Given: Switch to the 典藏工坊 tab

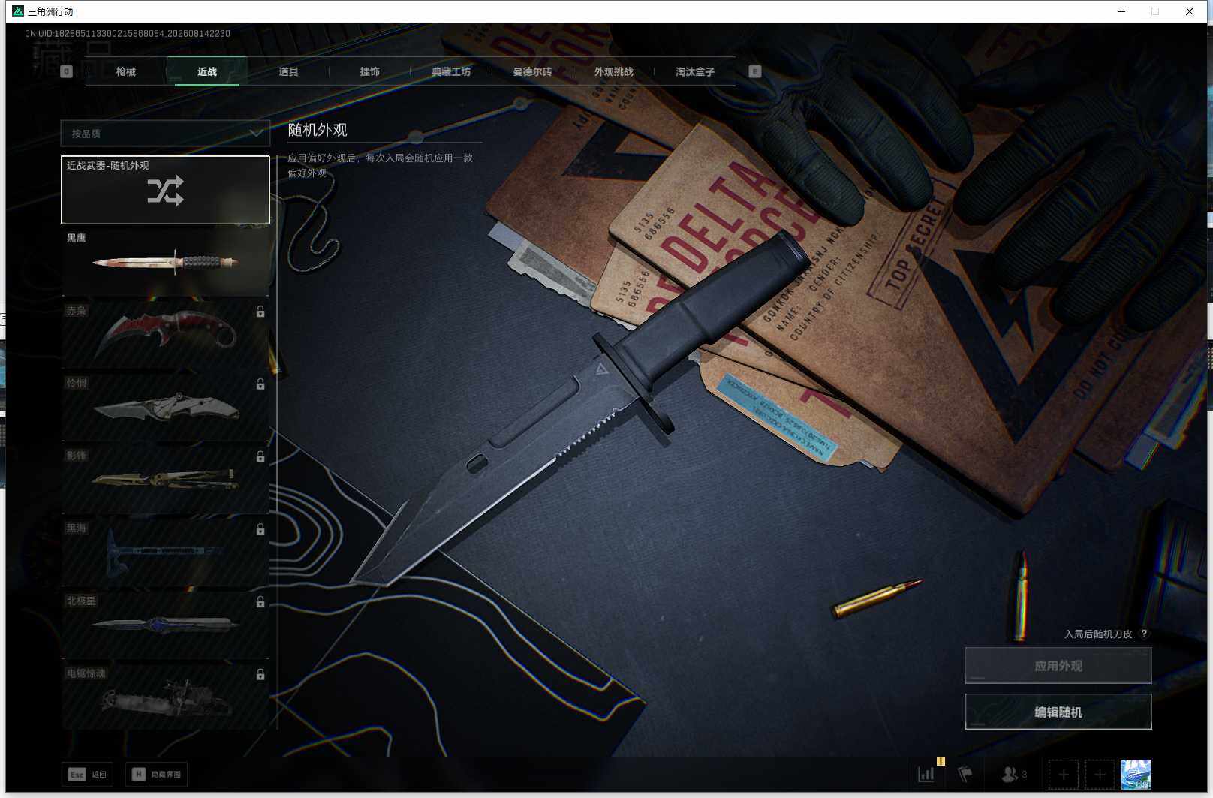Looking at the screenshot, I should tap(451, 71).
